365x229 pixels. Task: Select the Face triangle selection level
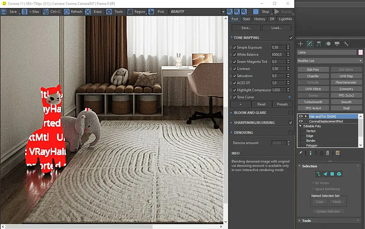325,174
